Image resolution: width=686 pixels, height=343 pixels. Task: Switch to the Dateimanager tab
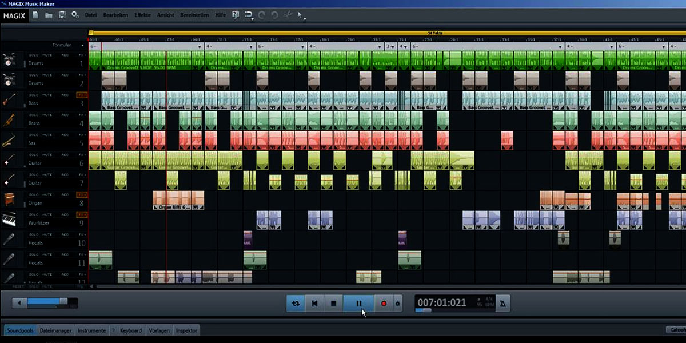tap(56, 330)
